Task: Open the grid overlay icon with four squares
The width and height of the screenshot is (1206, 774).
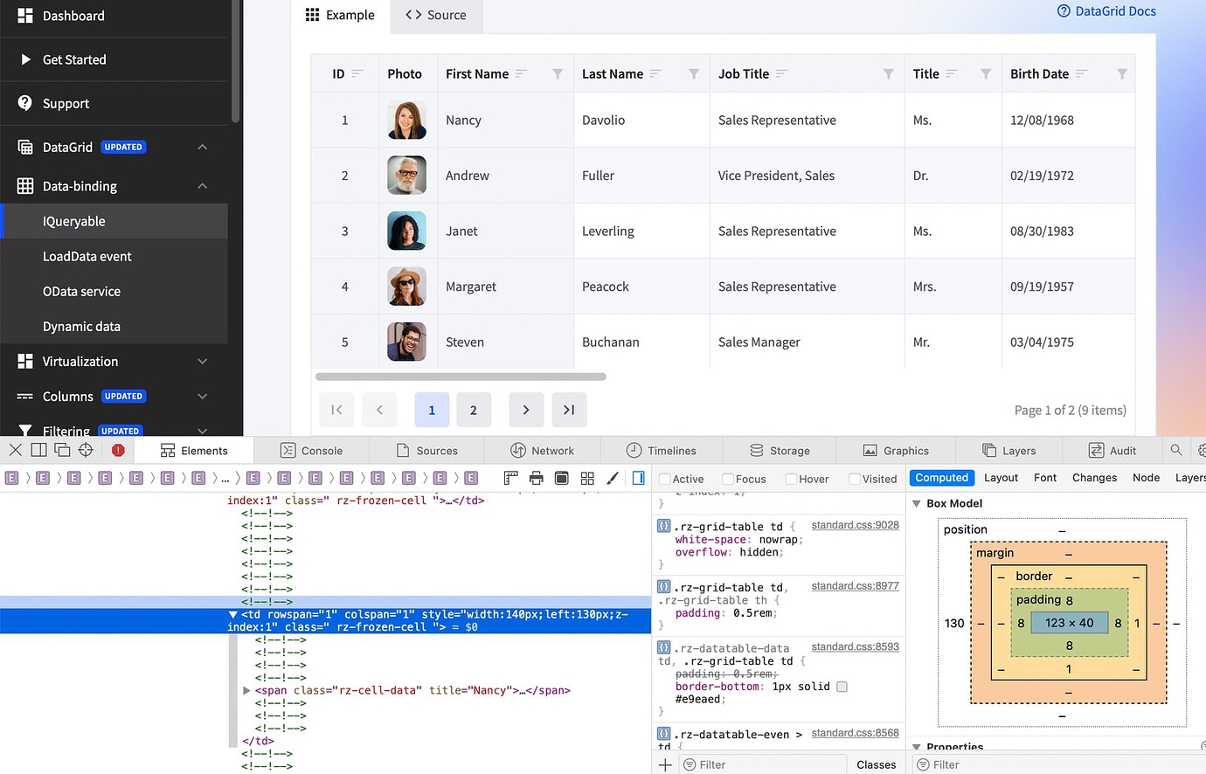Action: click(587, 478)
